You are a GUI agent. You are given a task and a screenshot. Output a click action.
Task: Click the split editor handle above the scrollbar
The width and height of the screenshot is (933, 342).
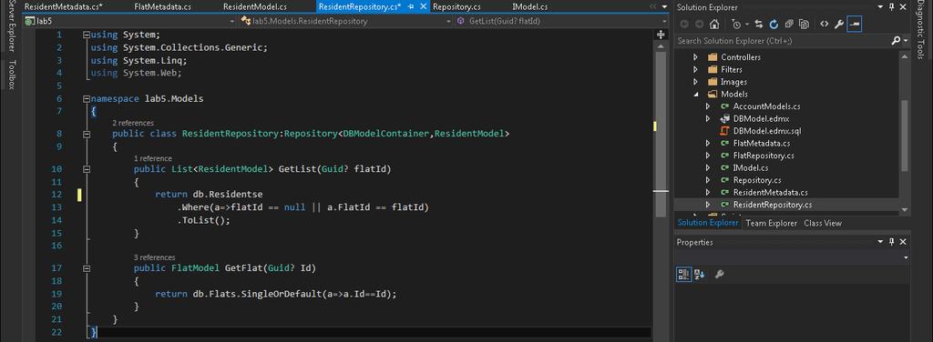point(661,35)
